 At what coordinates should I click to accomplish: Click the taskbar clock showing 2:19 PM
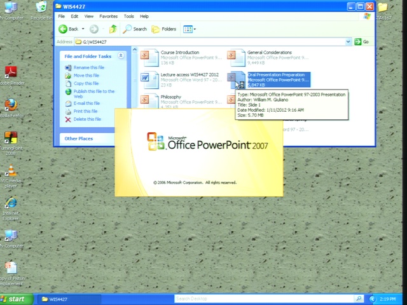click(x=387, y=299)
